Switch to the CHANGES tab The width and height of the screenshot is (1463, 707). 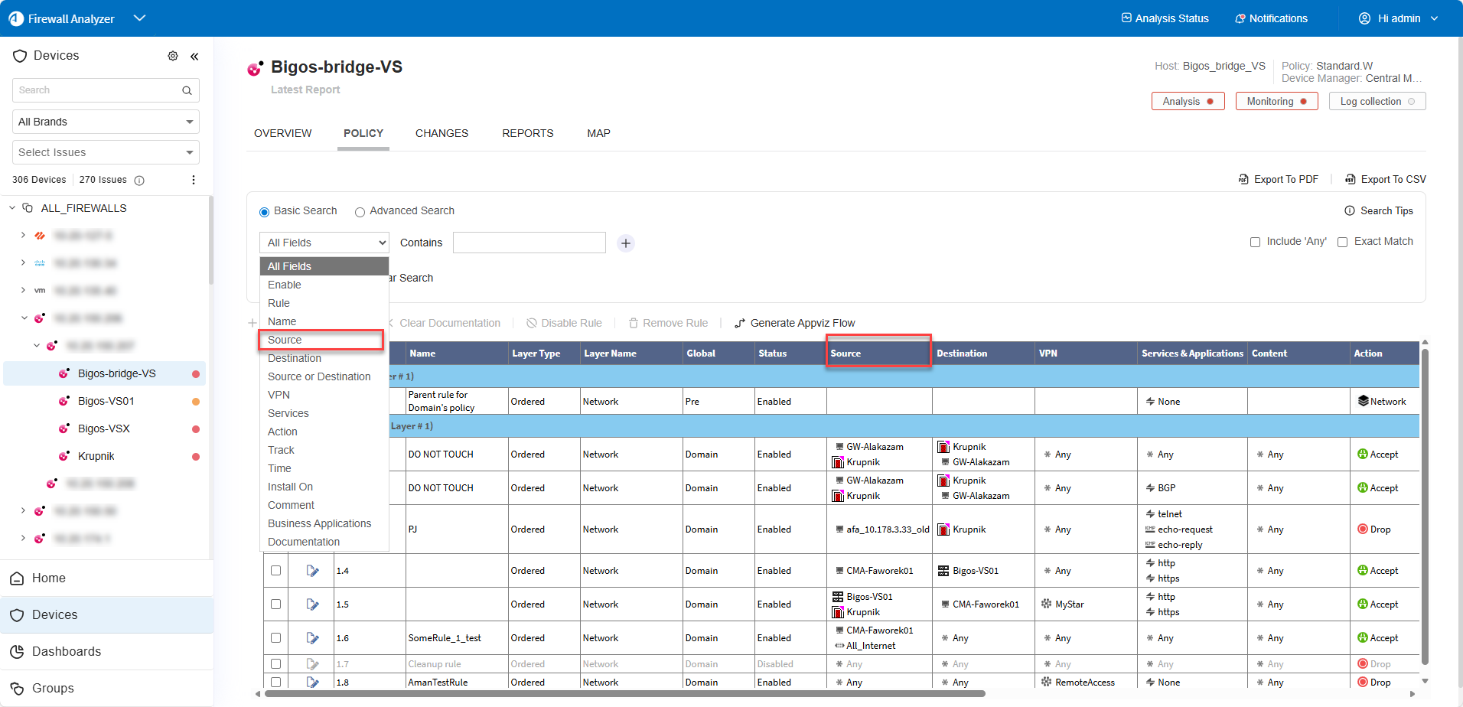(442, 133)
